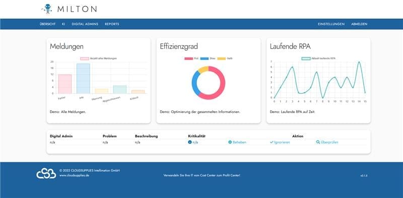Click the line chart point at x=3
Screen dimensions: 403x198
pos(292,67)
